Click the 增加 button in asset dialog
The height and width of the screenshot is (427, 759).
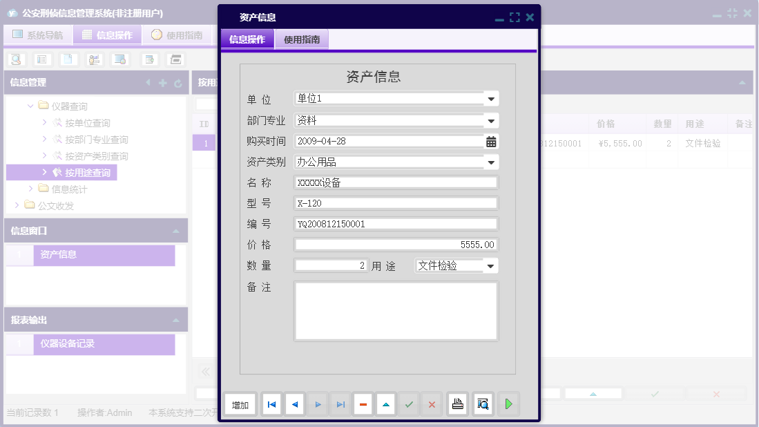(239, 404)
